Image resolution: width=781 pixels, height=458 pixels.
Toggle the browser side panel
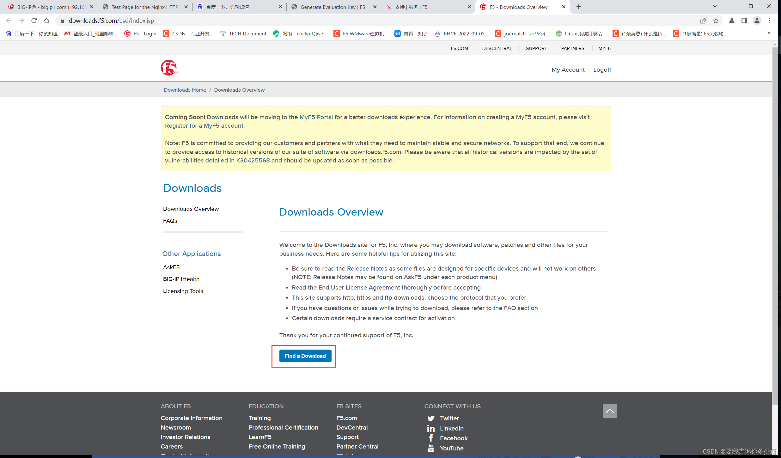pyautogui.click(x=744, y=21)
